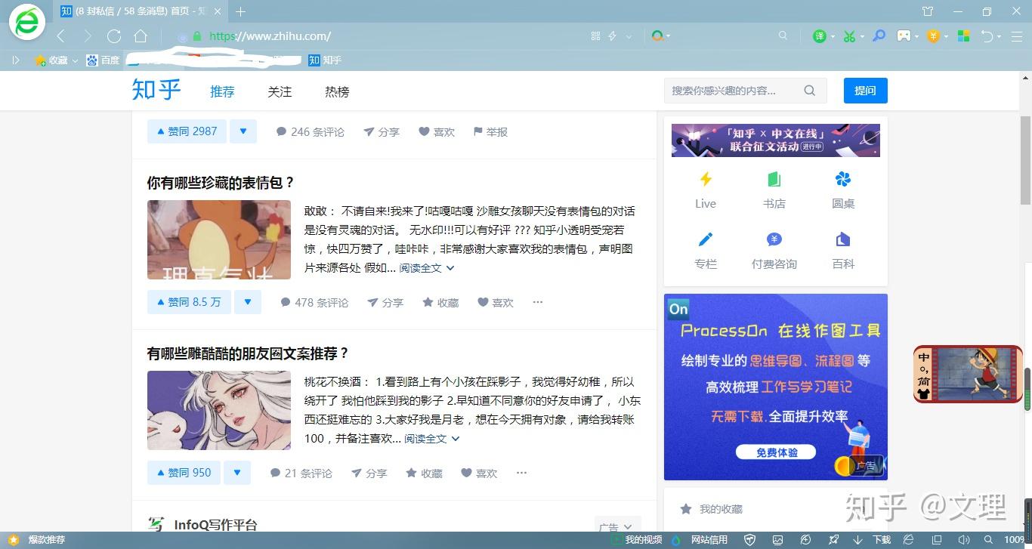This screenshot has width=1032, height=549.
Task: Open the 478 条评论 comments
Action: click(x=314, y=302)
